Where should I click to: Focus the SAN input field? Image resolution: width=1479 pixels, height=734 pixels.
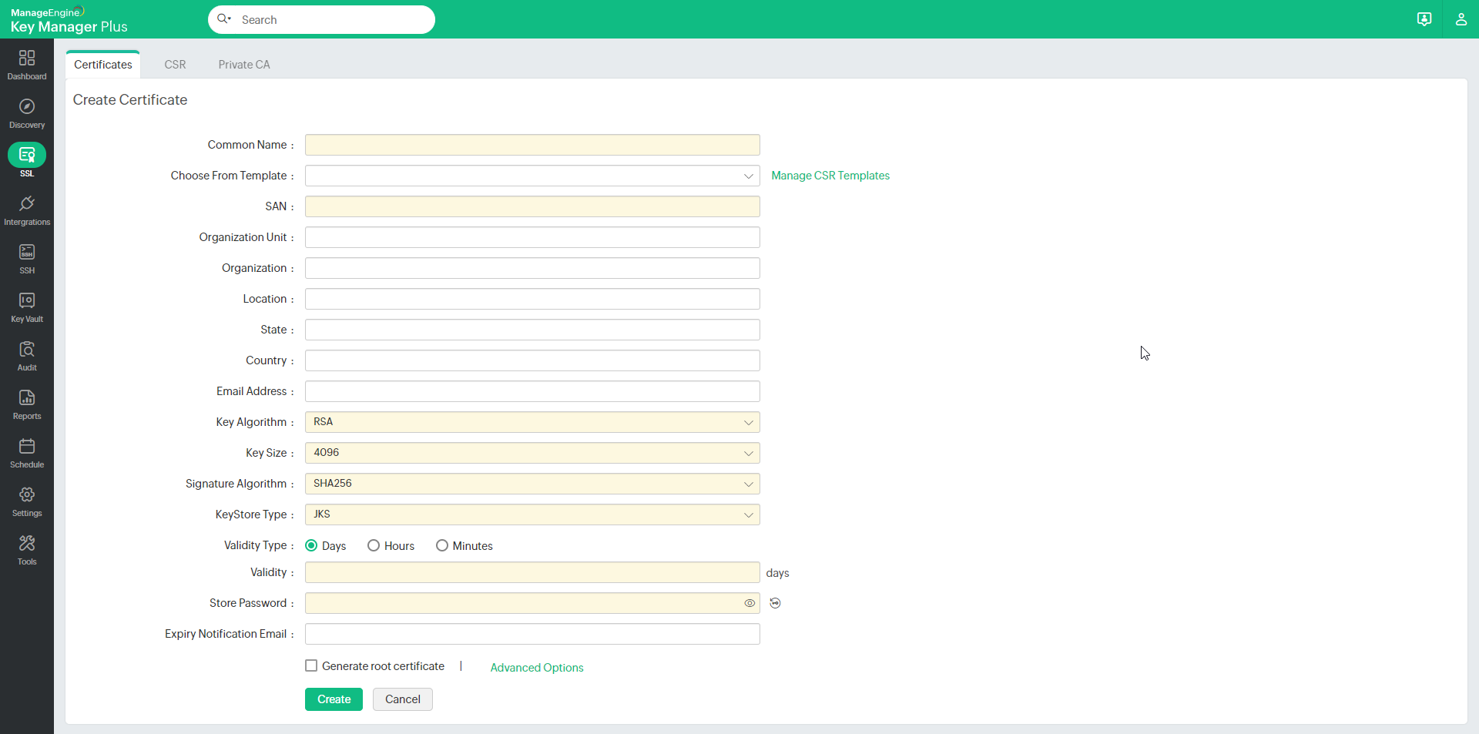coord(532,206)
